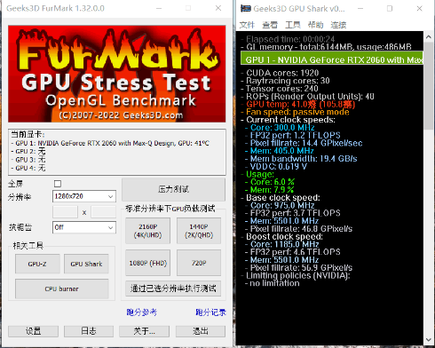This screenshot has height=348, width=435.
Task: Open the 帮助 menu in GPU Shark
Action: [315, 25]
